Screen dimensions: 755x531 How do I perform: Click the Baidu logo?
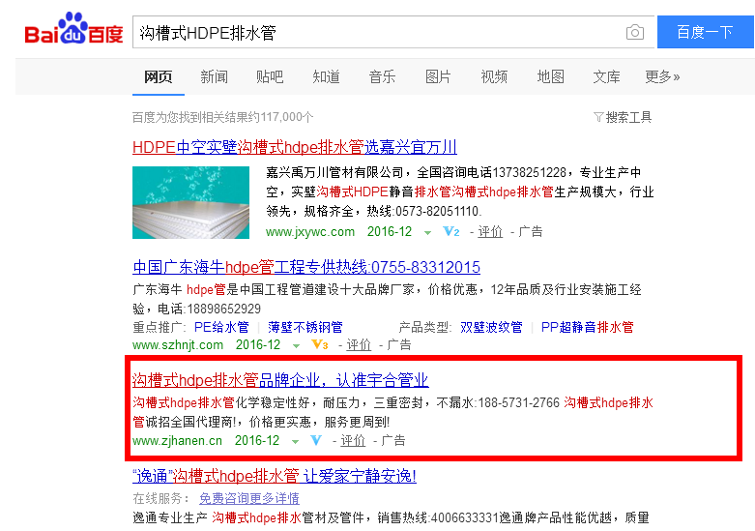(x=73, y=29)
